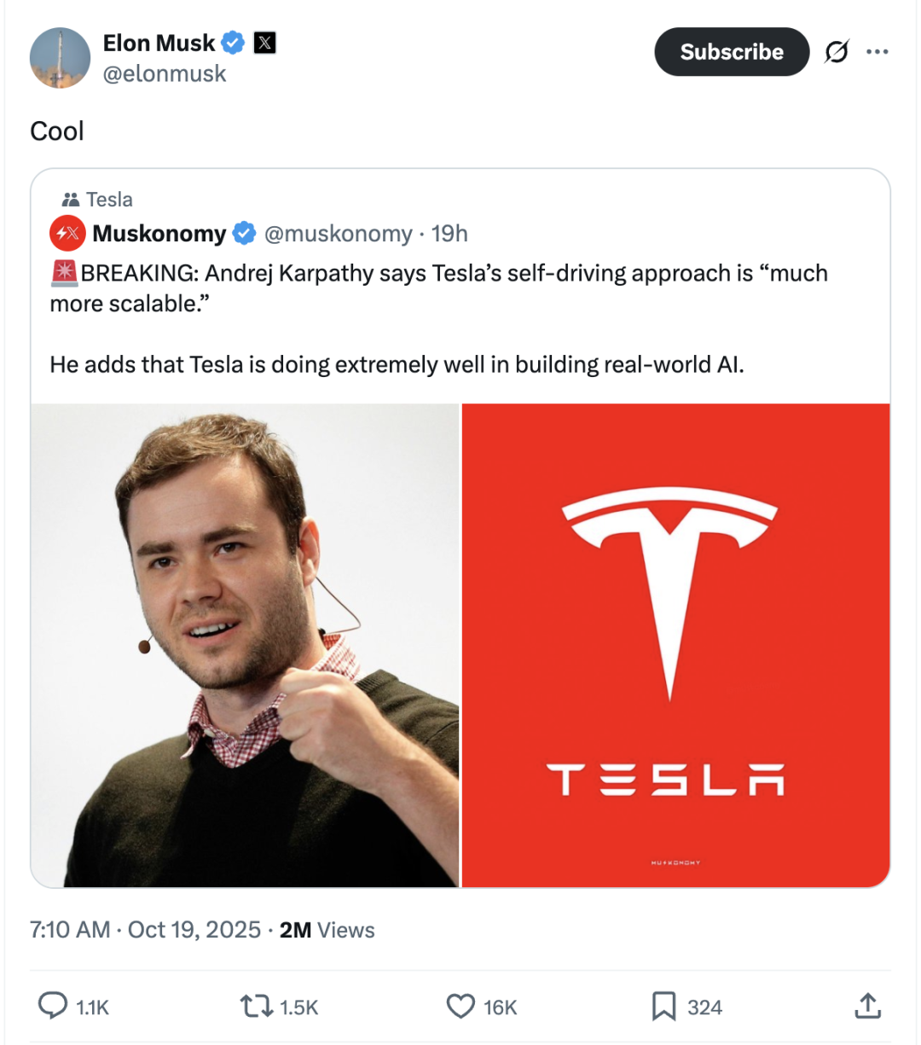Screen dimensions: 921x1045
Task: Open Elon Musk's profile avatar
Action: (60, 58)
